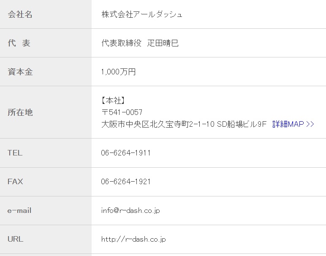Screen dimensions: 326x256
Task: Select the 会社名 header cell
Action: (x=46, y=14)
